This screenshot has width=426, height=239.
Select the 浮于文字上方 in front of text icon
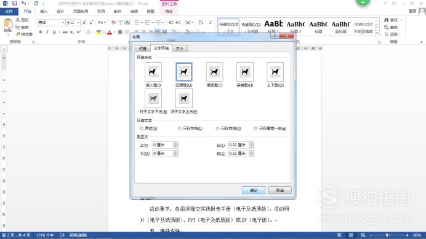click(184, 98)
